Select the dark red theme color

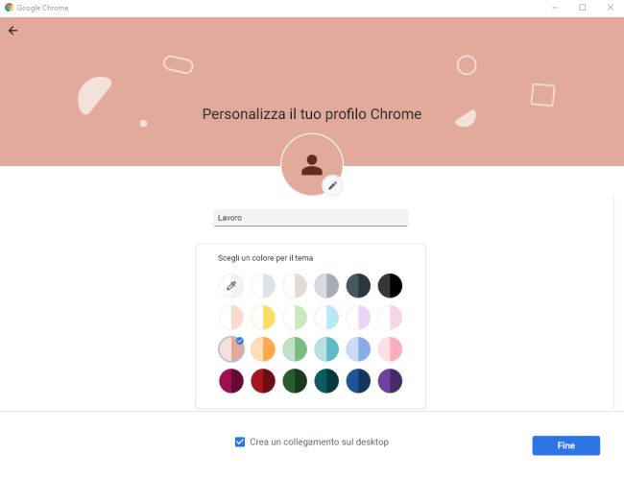click(x=263, y=381)
